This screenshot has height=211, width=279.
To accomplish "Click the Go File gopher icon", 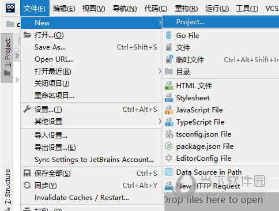I will pos(169,36).
